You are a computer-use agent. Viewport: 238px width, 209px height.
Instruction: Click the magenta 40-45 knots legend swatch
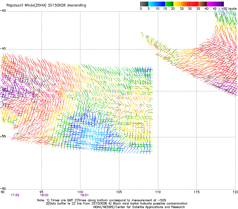click(x=211, y=4)
